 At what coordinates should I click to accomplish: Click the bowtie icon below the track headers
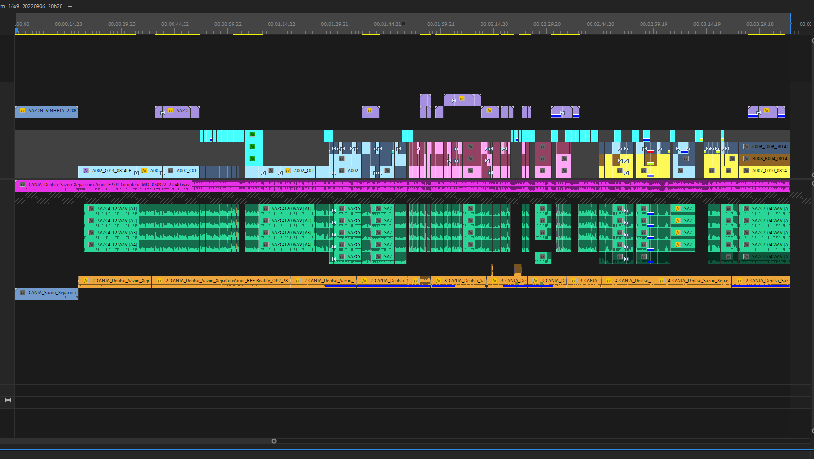click(8, 400)
